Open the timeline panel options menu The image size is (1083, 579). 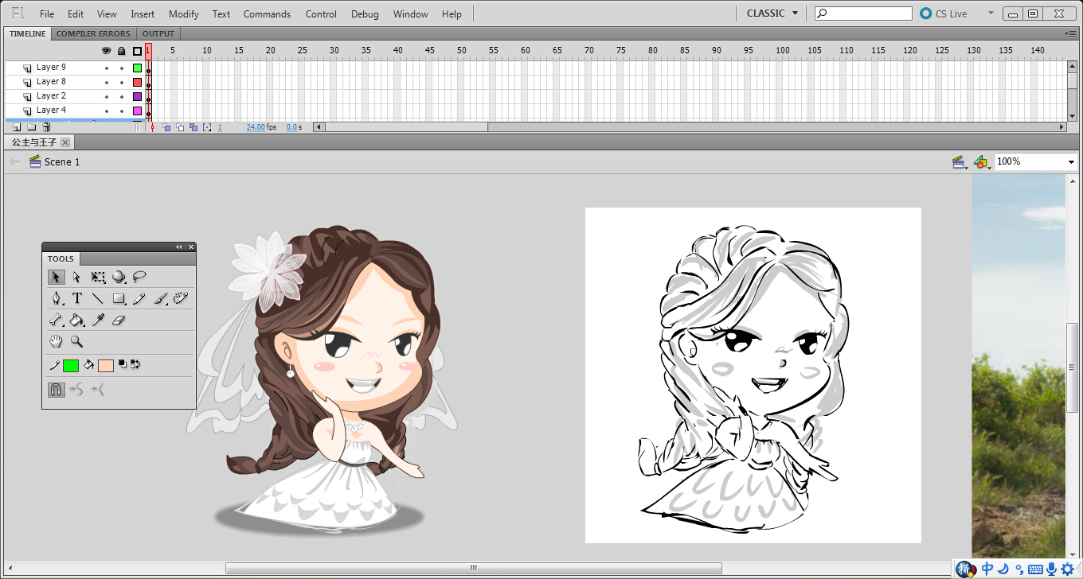[x=1071, y=33]
